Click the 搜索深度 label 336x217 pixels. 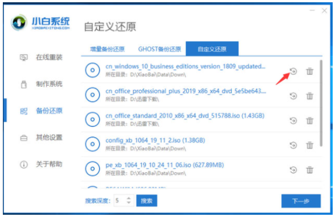click(98, 201)
